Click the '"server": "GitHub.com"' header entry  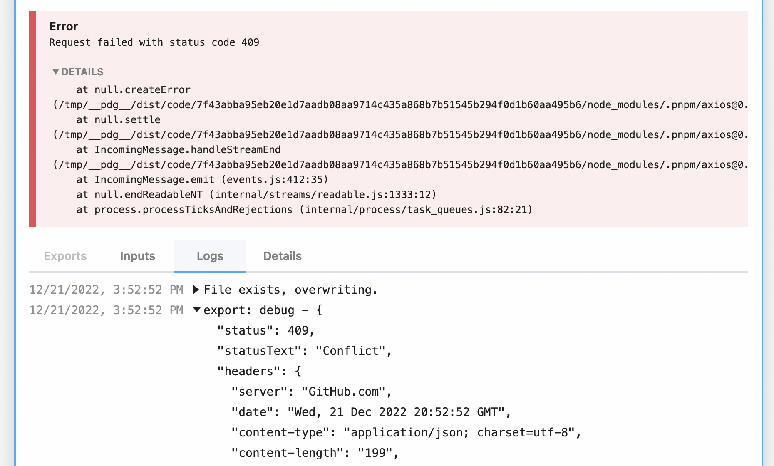click(x=310, y=391)
